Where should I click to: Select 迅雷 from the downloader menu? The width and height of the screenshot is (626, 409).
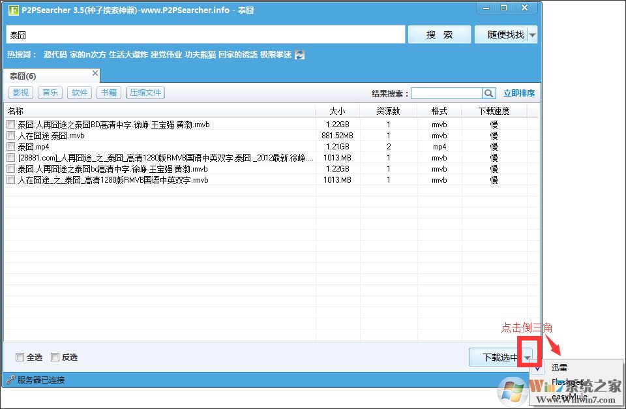559,367
